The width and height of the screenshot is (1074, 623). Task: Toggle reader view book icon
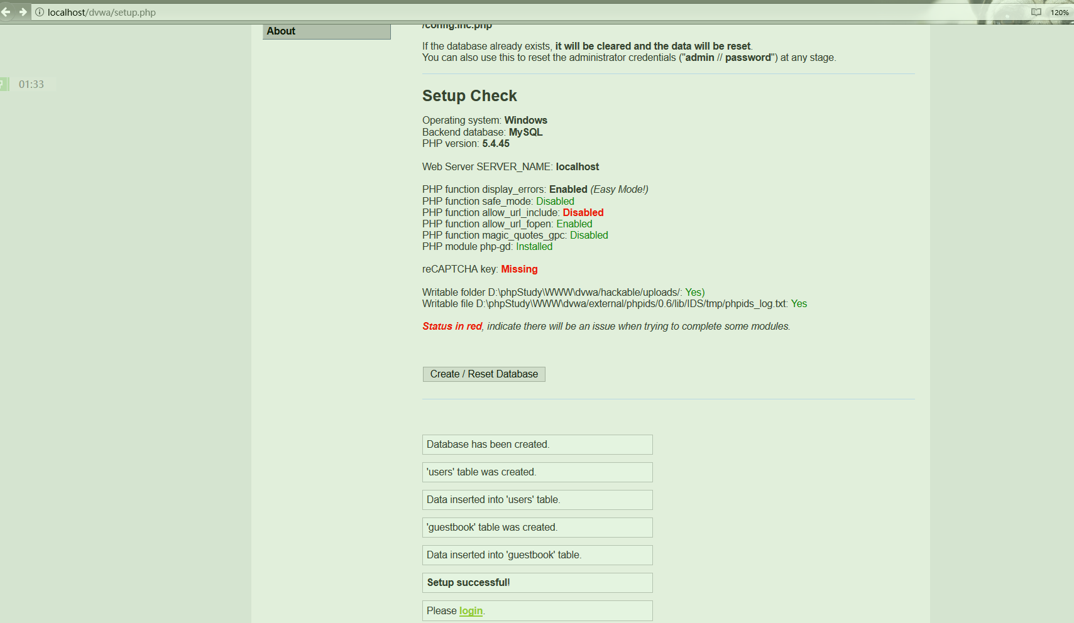pos(1036,13)
